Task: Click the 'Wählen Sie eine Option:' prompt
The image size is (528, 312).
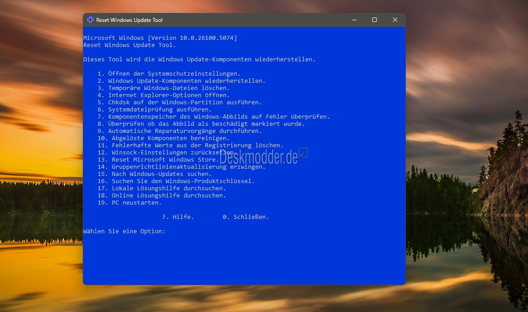Action: coord(124,231)
